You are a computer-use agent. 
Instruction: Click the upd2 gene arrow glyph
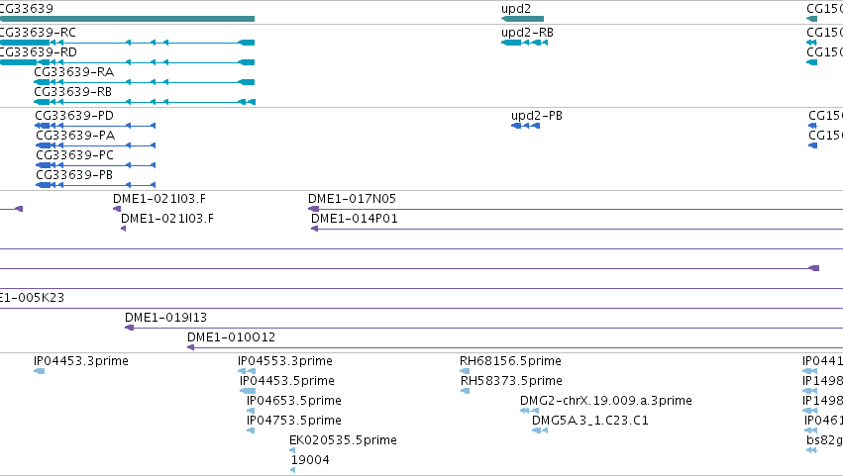[x=522, y=19]
